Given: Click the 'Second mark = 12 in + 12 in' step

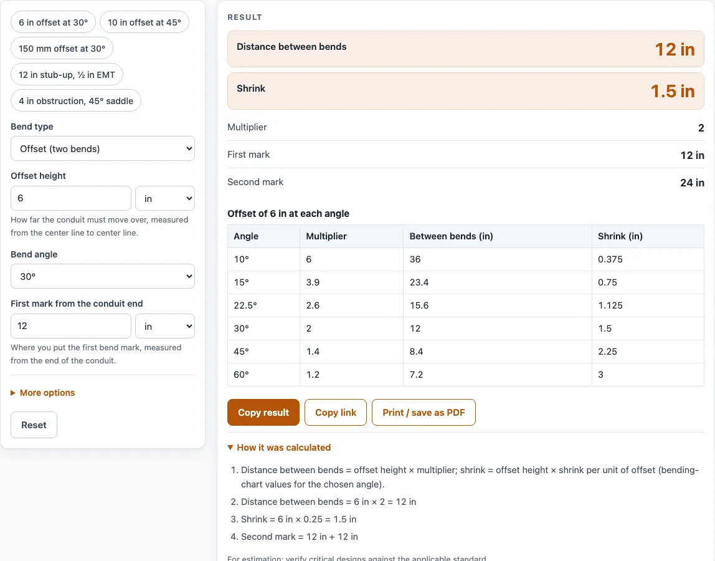Looking at the screenshot, I should [x=300, y=537].
